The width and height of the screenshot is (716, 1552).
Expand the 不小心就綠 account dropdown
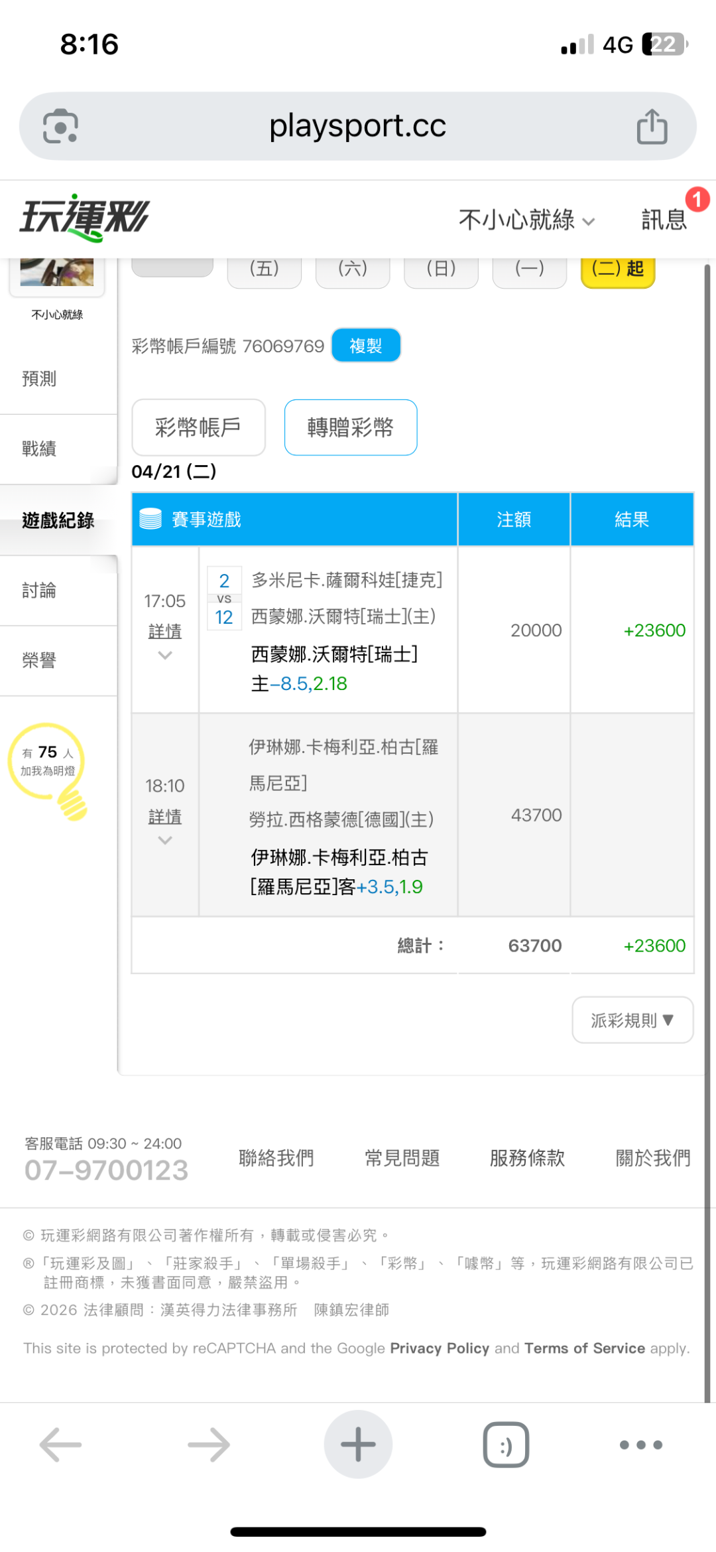tap(527, 220)
